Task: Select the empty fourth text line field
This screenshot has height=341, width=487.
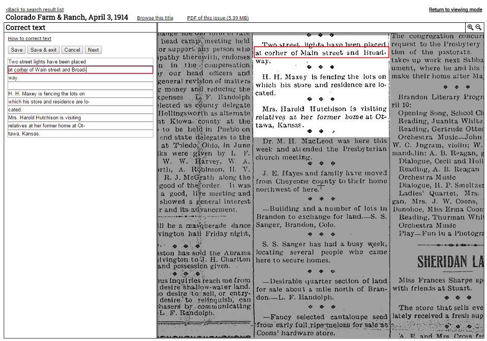Action: point(80,86)
